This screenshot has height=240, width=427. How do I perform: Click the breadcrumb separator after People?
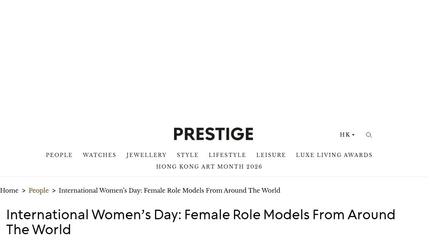54,191
